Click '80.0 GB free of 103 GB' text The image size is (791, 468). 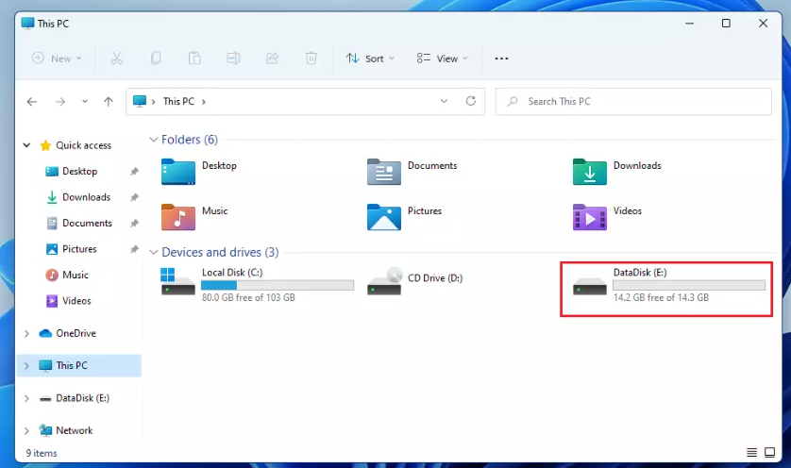point(248,297)
